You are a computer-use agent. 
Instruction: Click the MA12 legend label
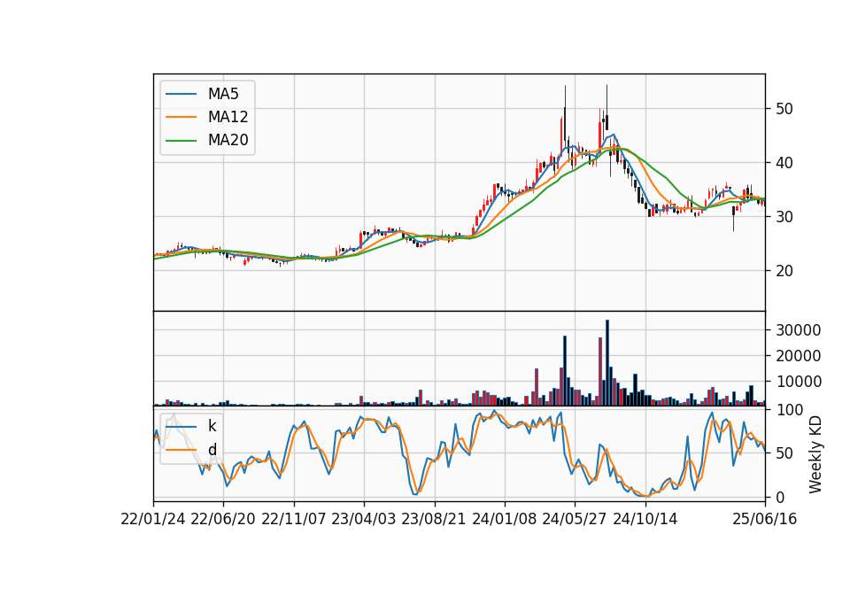(228, 117)
